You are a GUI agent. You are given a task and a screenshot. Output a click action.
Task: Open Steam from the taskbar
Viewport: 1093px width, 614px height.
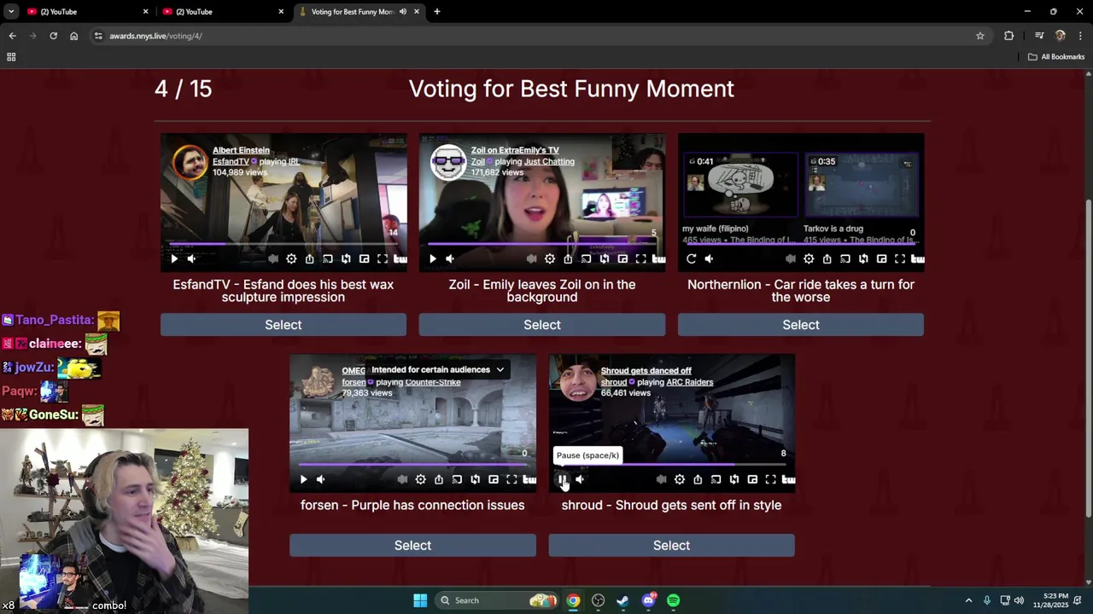click(x=623, y=600)
